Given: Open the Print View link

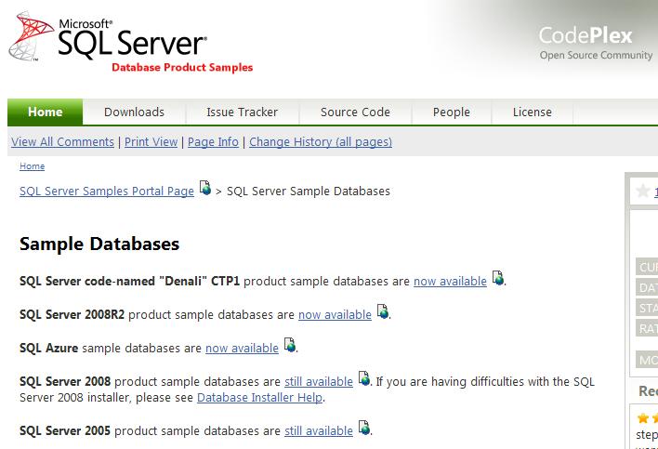Looking at the screenshot, I should (x=151, y=142).
